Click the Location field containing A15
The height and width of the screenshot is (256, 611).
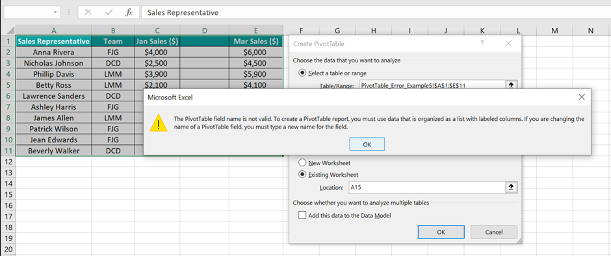point(426,187)
